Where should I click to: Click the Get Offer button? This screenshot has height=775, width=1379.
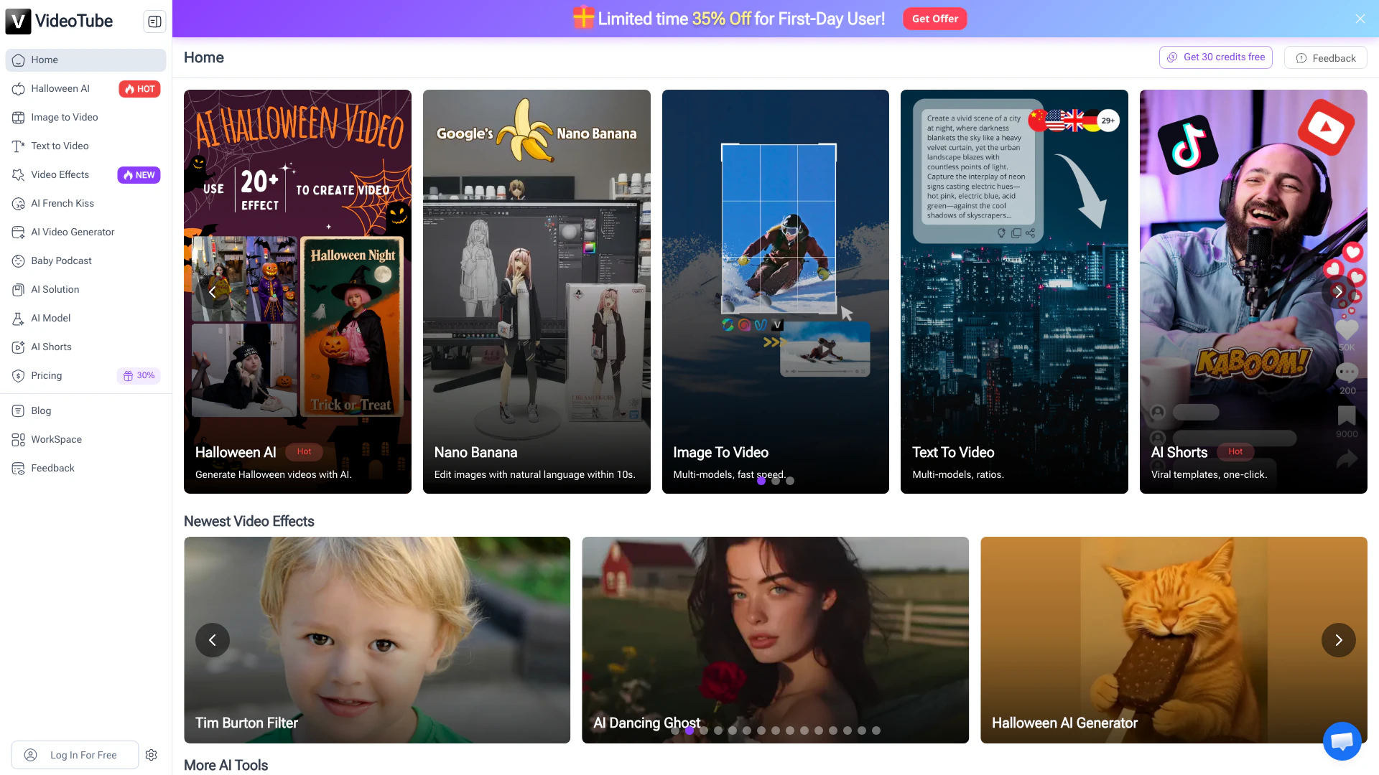tap(934, 19)
